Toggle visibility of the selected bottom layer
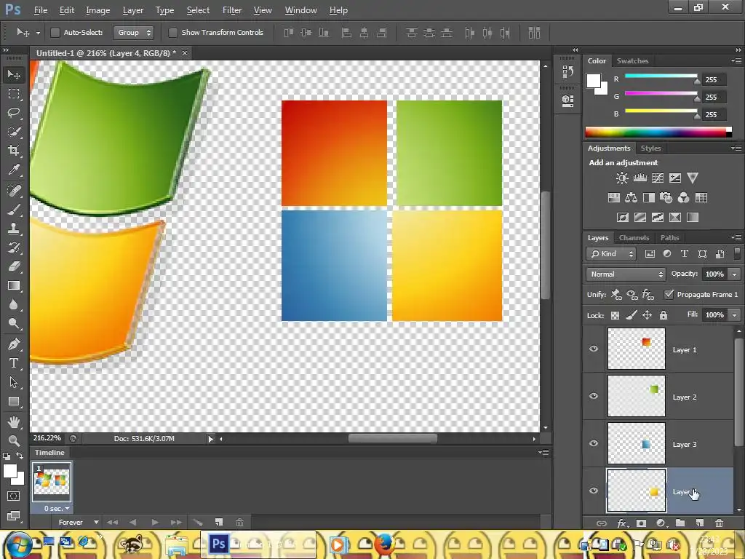Viewport: 745px width, 559px height. (594, 491)
